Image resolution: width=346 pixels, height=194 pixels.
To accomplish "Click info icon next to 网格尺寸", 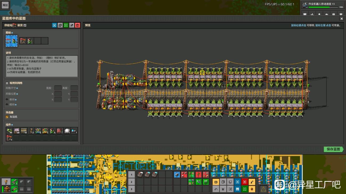I will 17,88.
